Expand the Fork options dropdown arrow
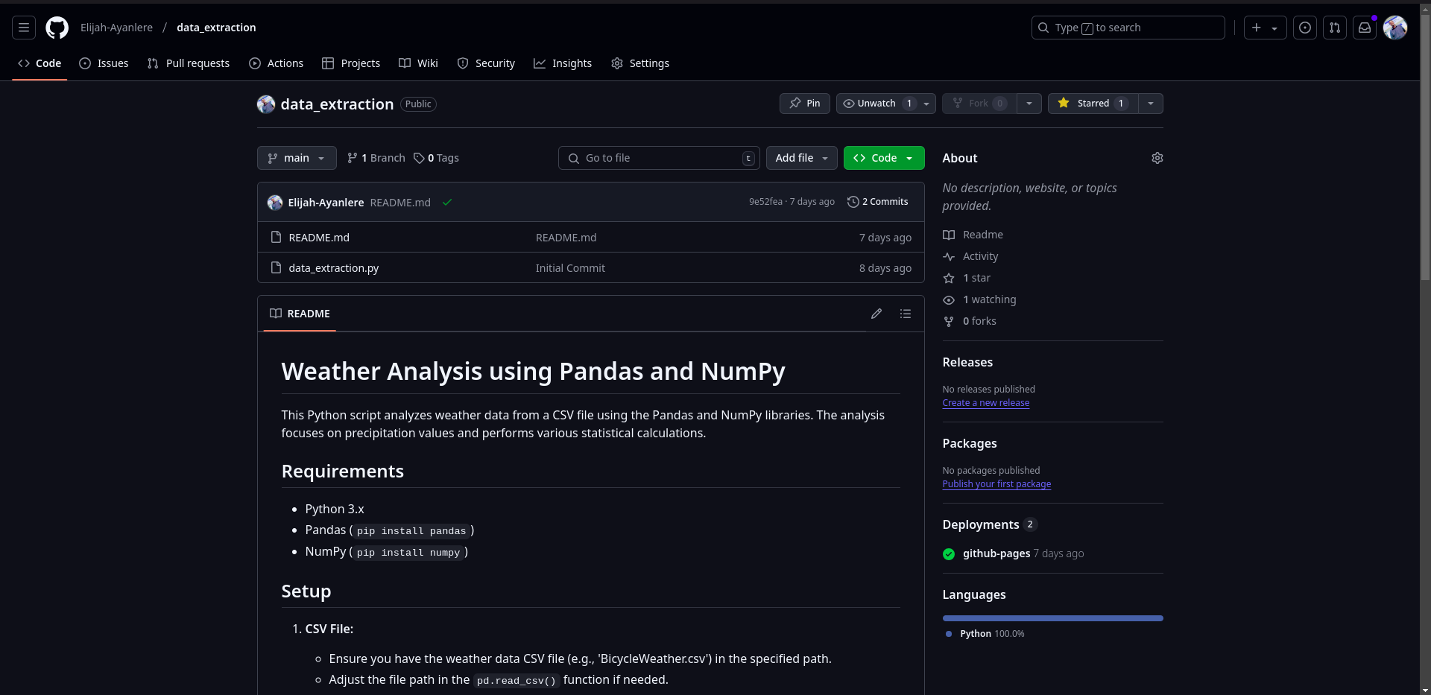The height and width of the screenshot is (695, 1431). coord(1029,104)
